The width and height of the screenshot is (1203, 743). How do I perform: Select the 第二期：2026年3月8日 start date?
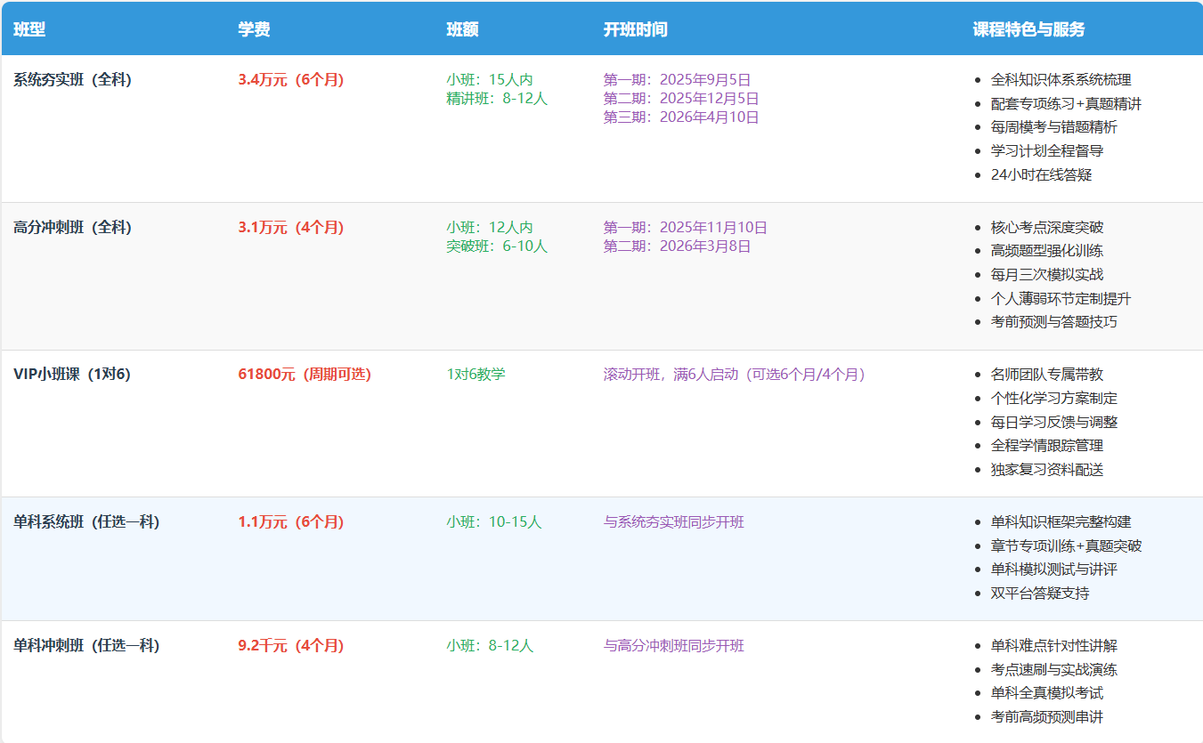pos(677,246)
